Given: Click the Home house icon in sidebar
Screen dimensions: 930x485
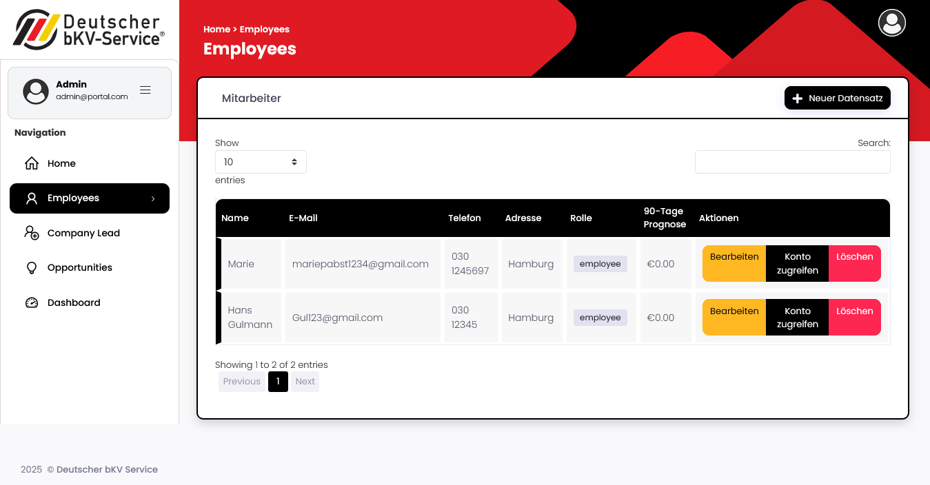Looking at the screenshot, I should coord(32,163).
